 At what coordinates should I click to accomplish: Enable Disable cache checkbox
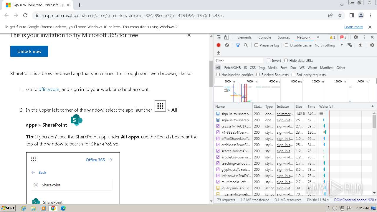(x=287, y=45)
